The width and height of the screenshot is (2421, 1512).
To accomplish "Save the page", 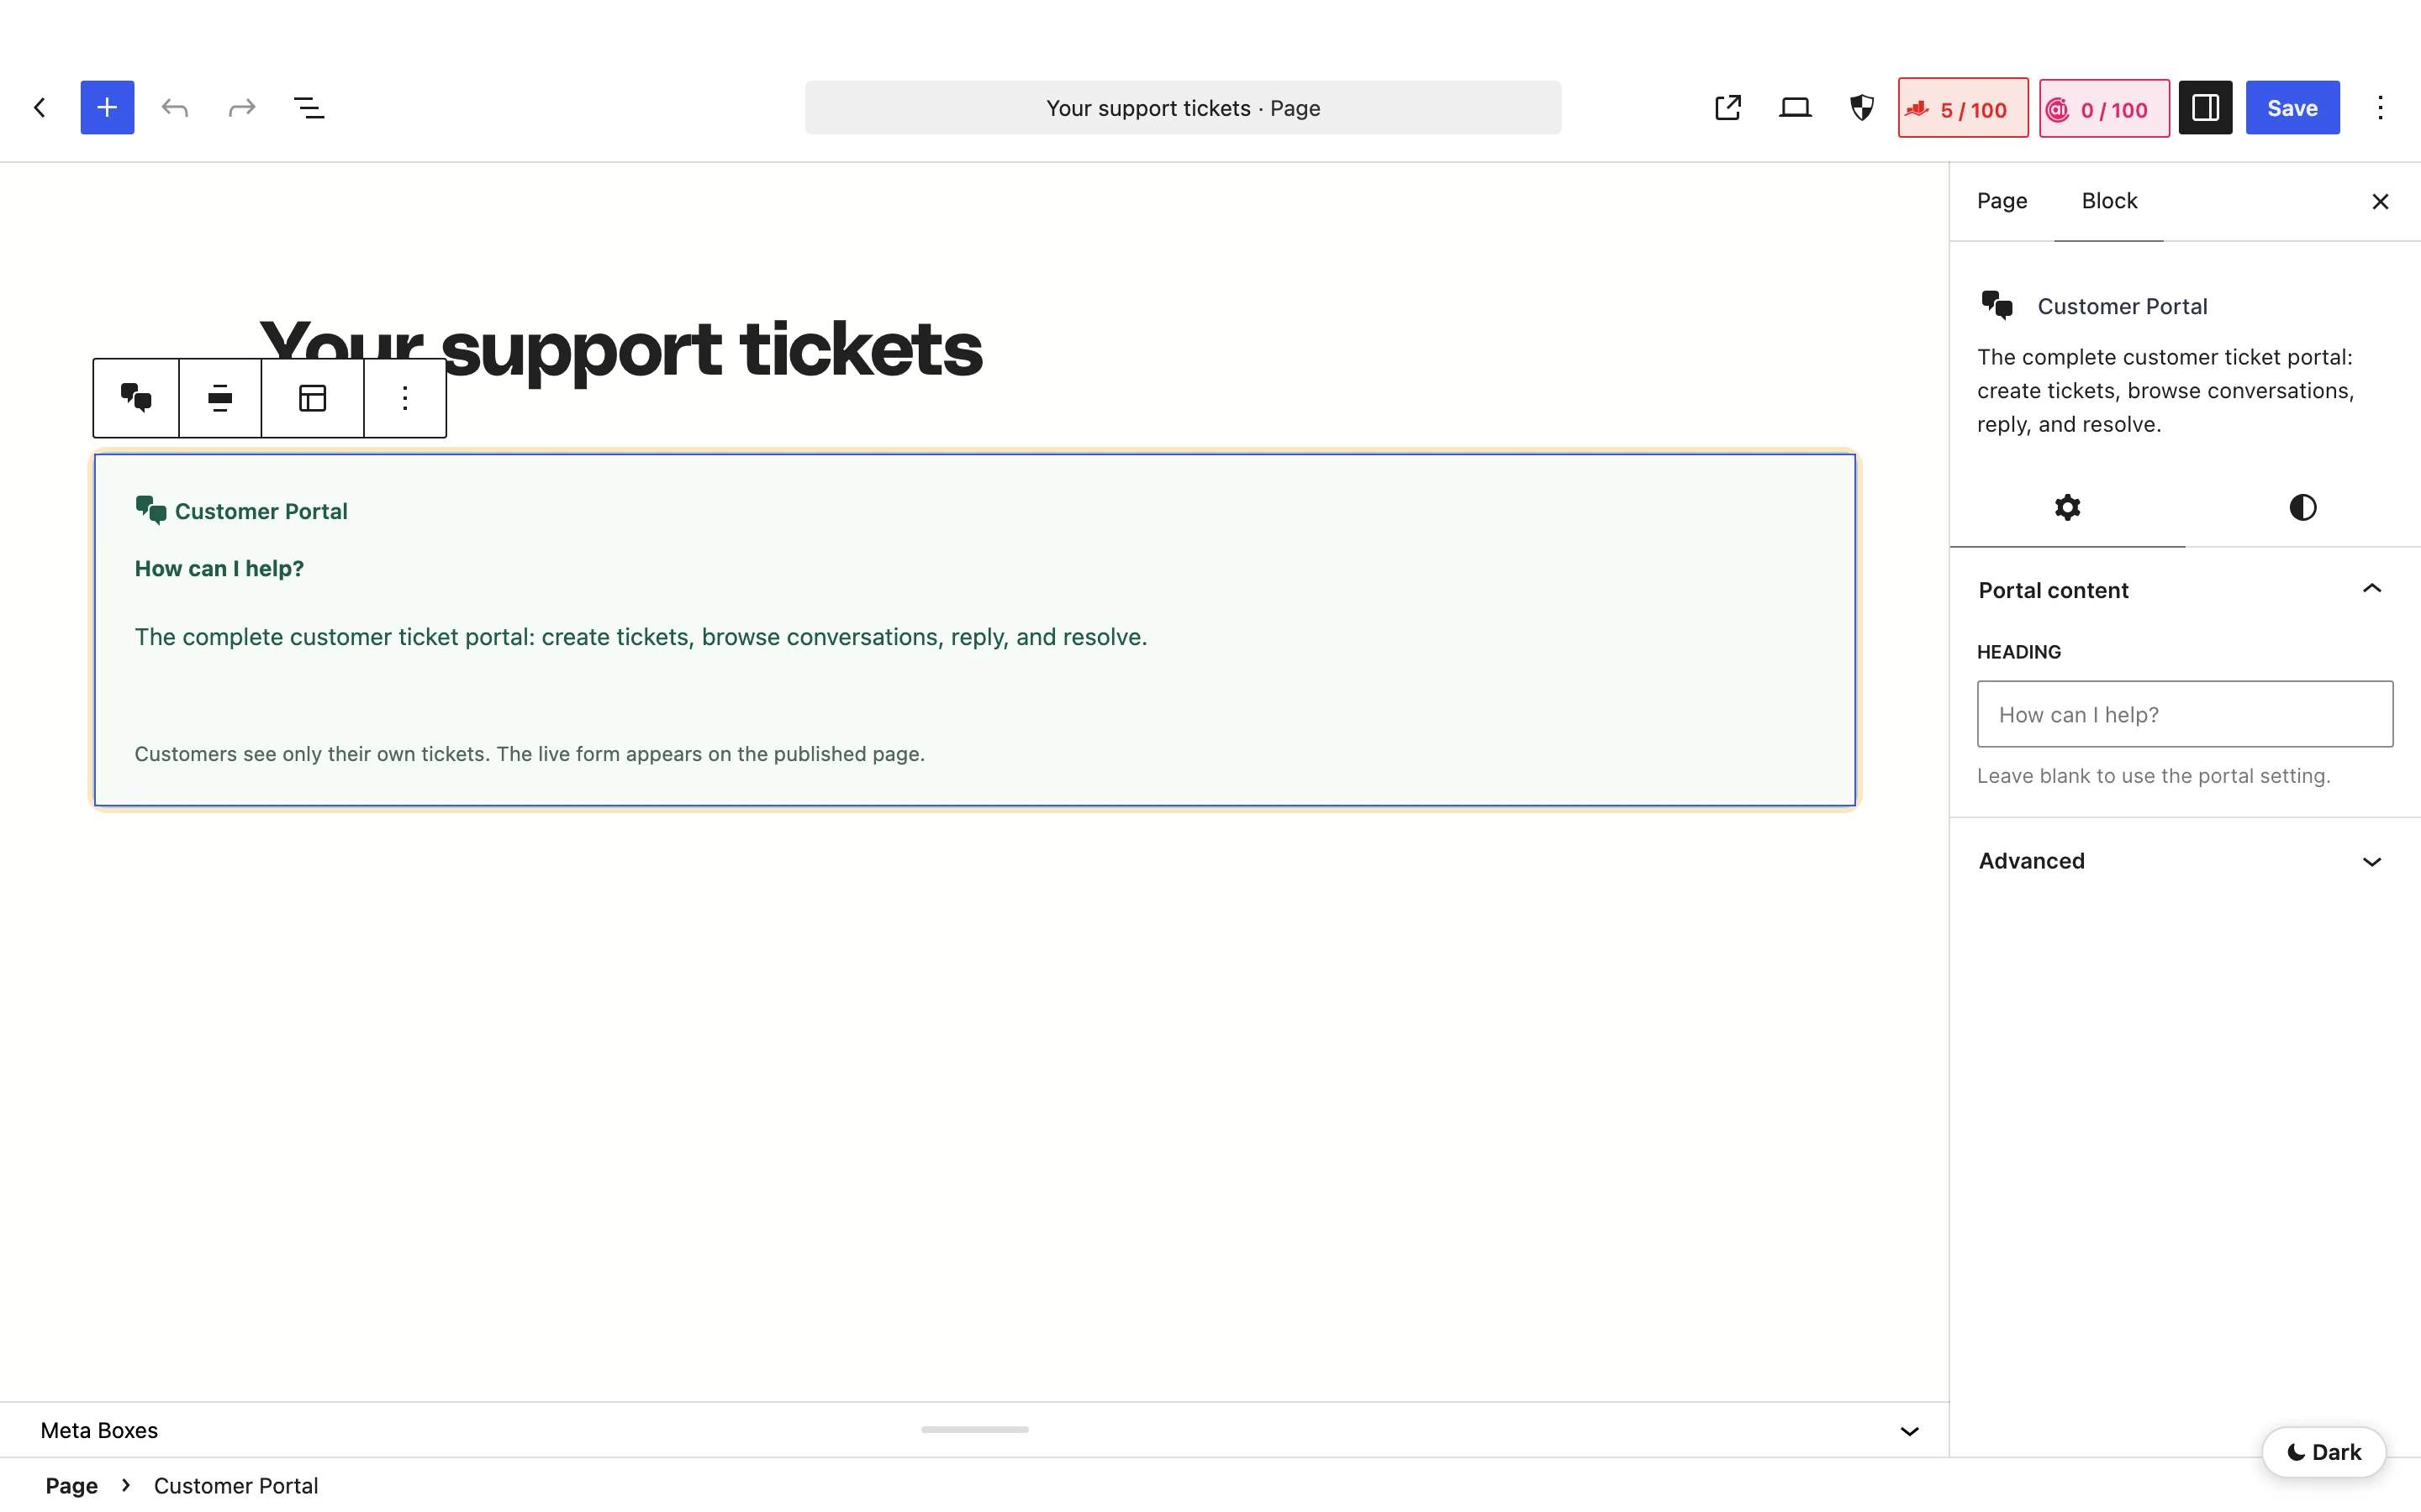I will tap(2292, 108).
